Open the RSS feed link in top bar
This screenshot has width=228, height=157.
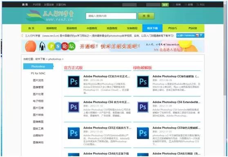[x=201, y=4]
